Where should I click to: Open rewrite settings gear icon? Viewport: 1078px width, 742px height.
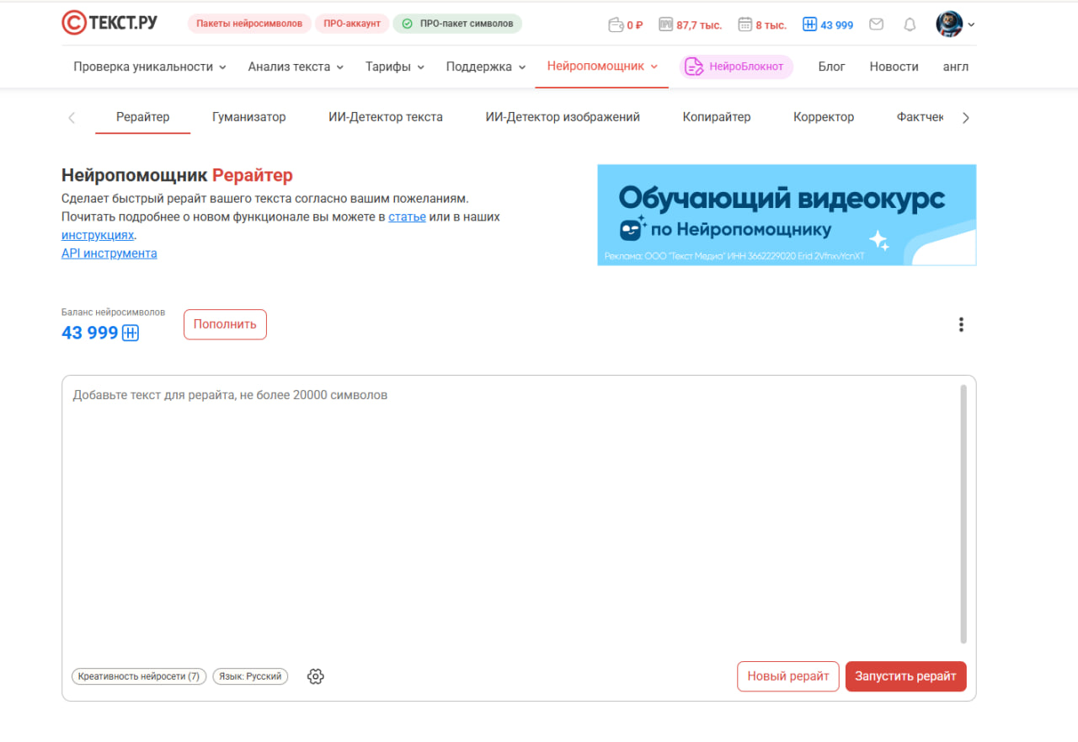[316, 676]
